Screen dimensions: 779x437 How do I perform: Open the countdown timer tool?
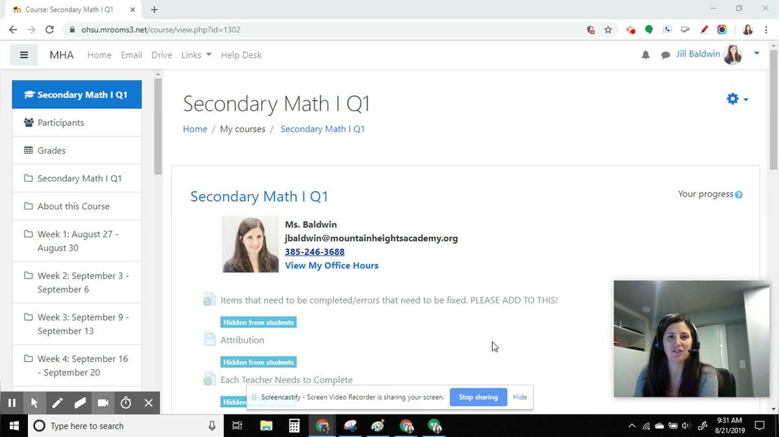pos(126,403)
